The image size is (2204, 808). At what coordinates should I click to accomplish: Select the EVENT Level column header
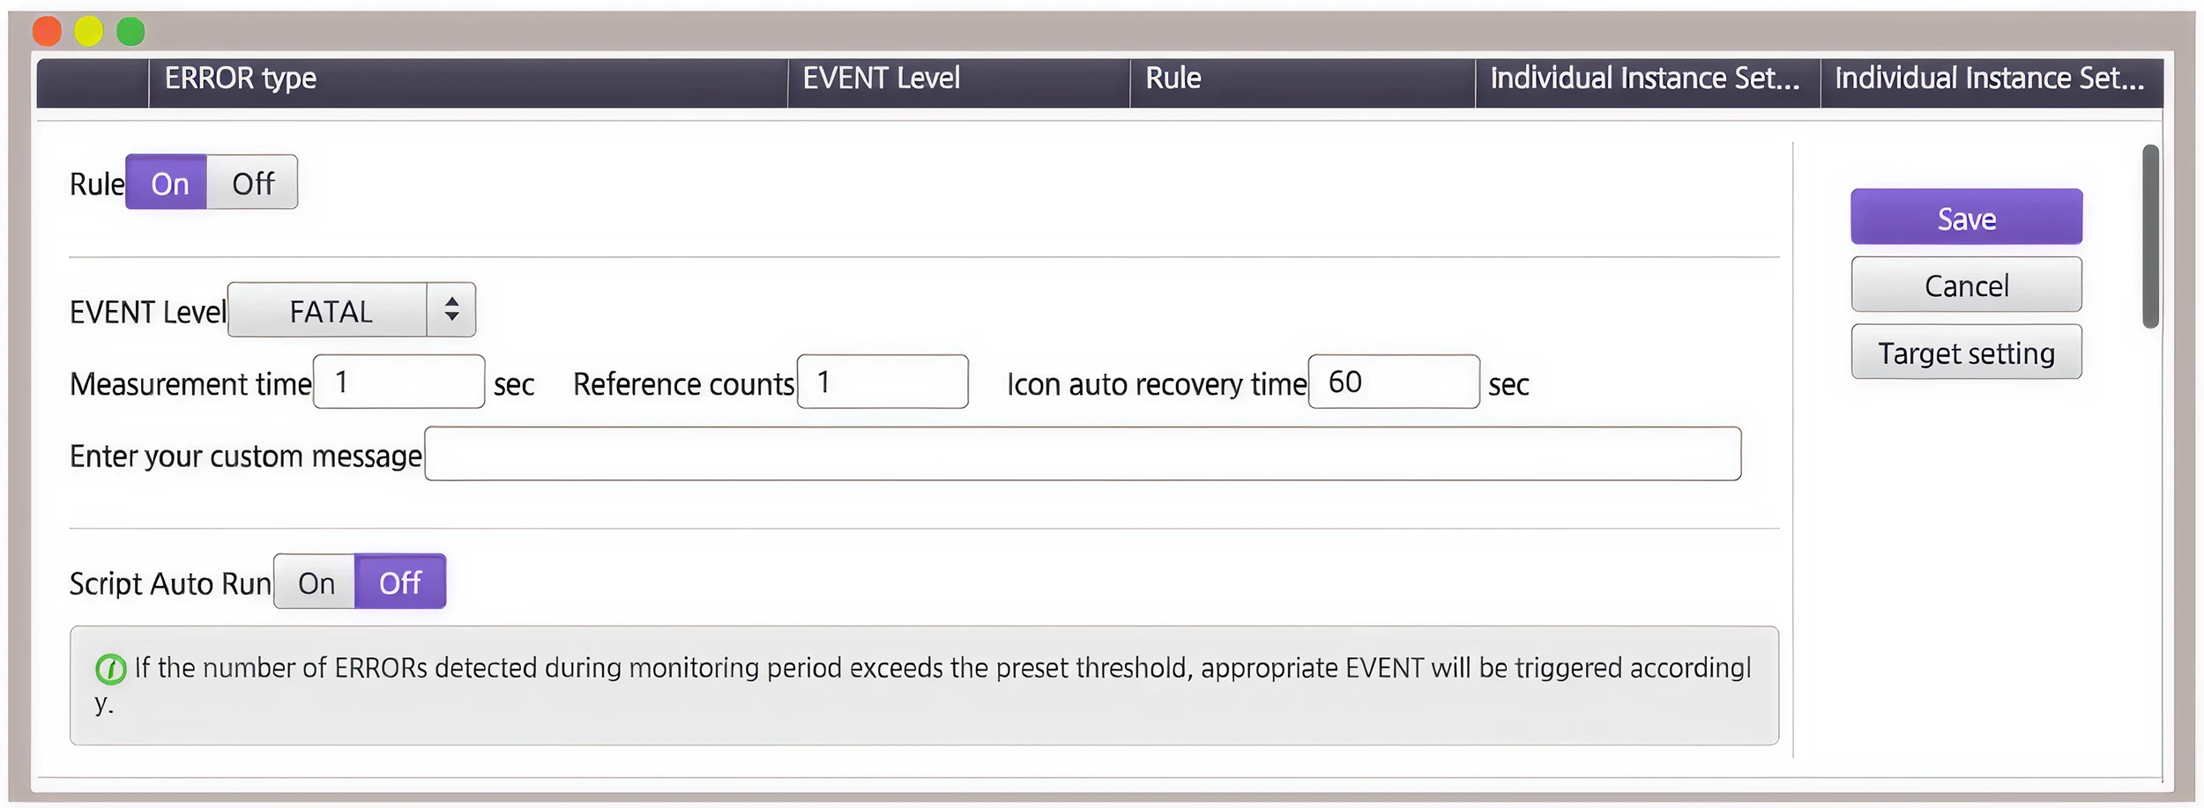click(959, 81)
